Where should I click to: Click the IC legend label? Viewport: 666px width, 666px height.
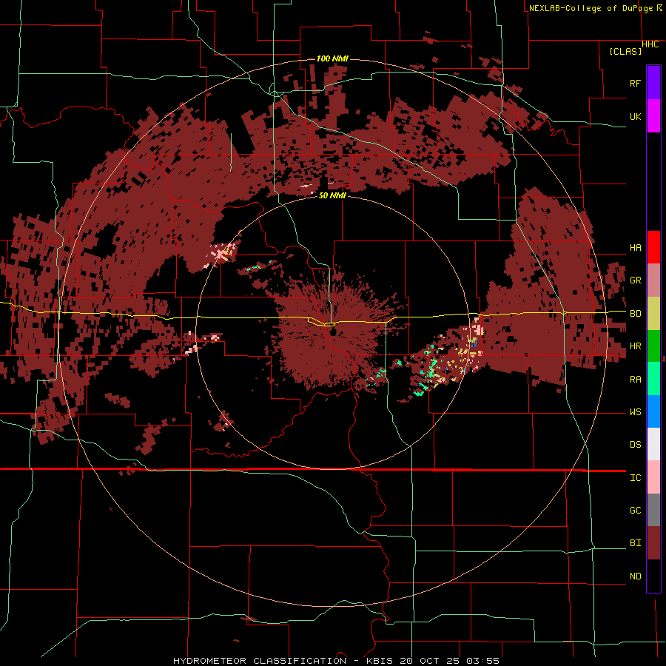[636, 478]
